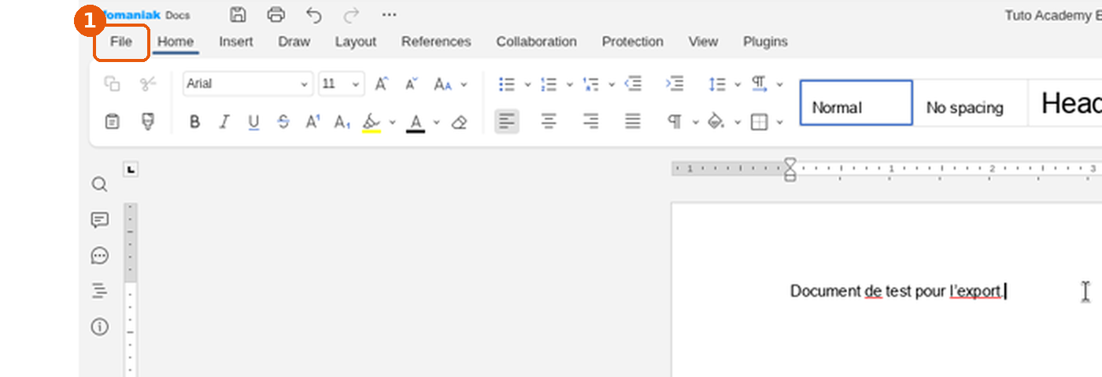Viewport: 1102px width, 377px height.
Task: Select Align center
Action: click(549, 122)
